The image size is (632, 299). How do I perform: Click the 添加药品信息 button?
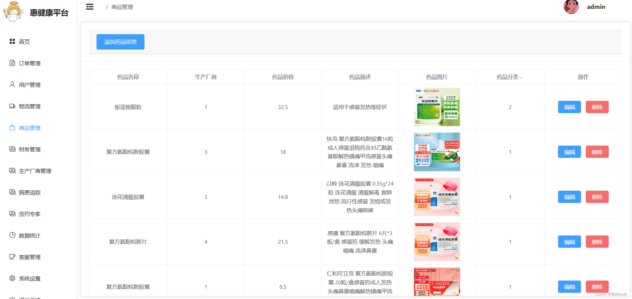tap(121, 42)
